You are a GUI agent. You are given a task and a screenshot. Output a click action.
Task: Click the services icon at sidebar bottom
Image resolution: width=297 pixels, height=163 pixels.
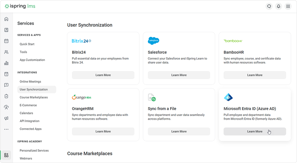click(6, 155)
